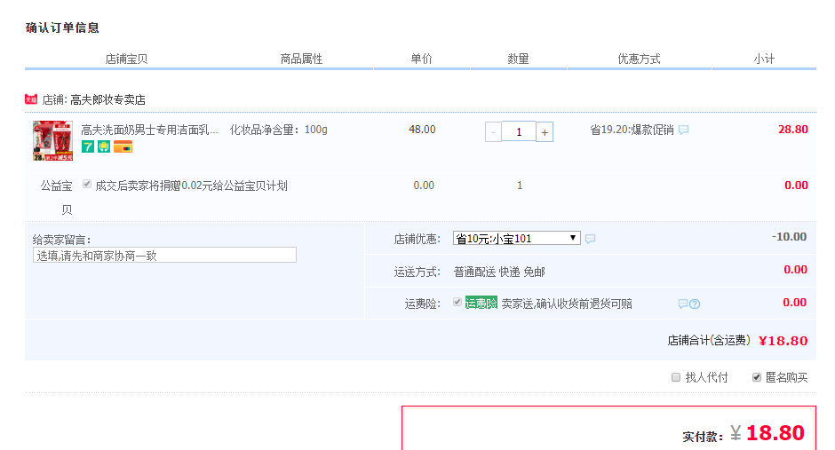Click the shop total ¥18.80

pyautogui.click(x=783, y=341)
